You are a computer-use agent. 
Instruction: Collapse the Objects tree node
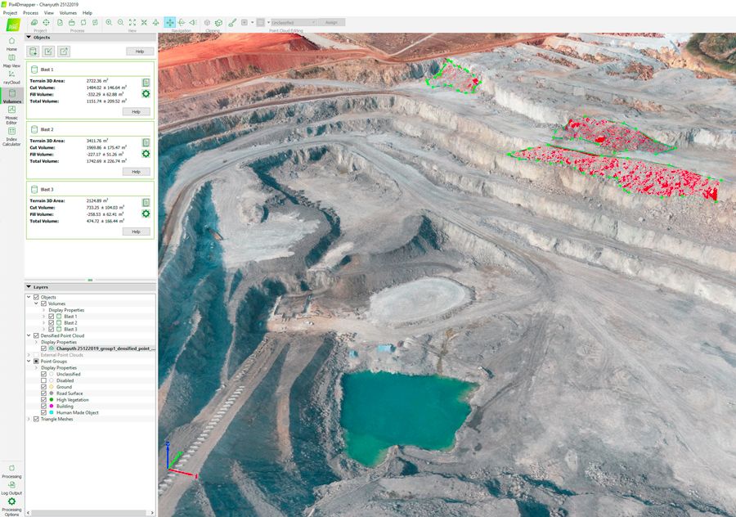[29, 297]
